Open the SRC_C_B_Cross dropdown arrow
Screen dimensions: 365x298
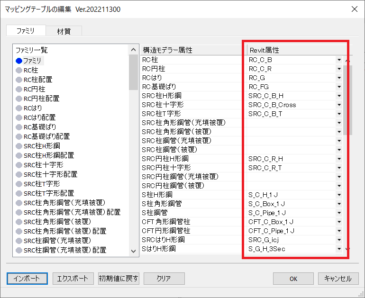tap(339, 105)
